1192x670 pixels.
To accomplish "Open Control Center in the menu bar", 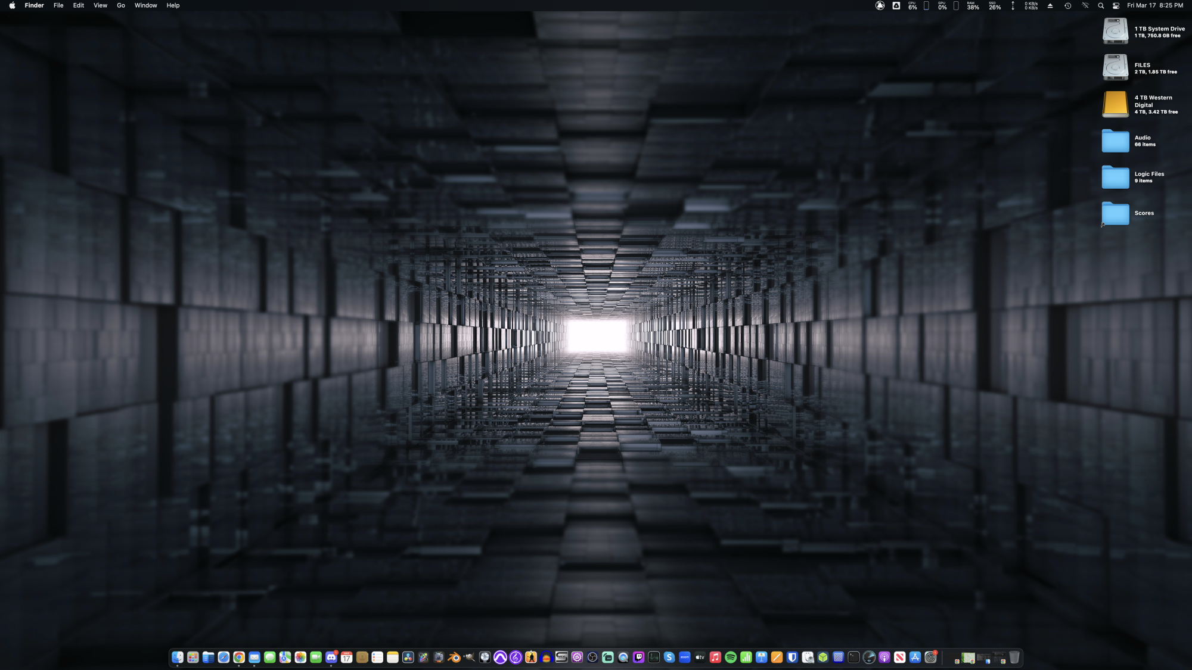I will (1116, 5).
